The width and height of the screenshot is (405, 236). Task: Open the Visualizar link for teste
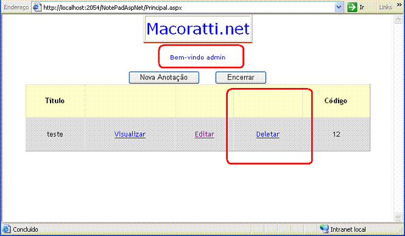click(130, 134)
